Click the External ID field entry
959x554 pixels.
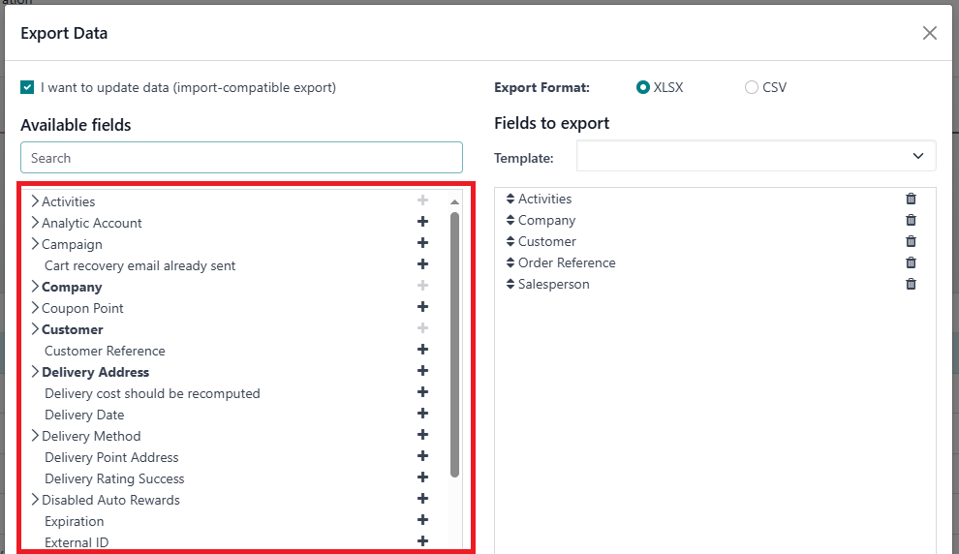pos(77,542)
